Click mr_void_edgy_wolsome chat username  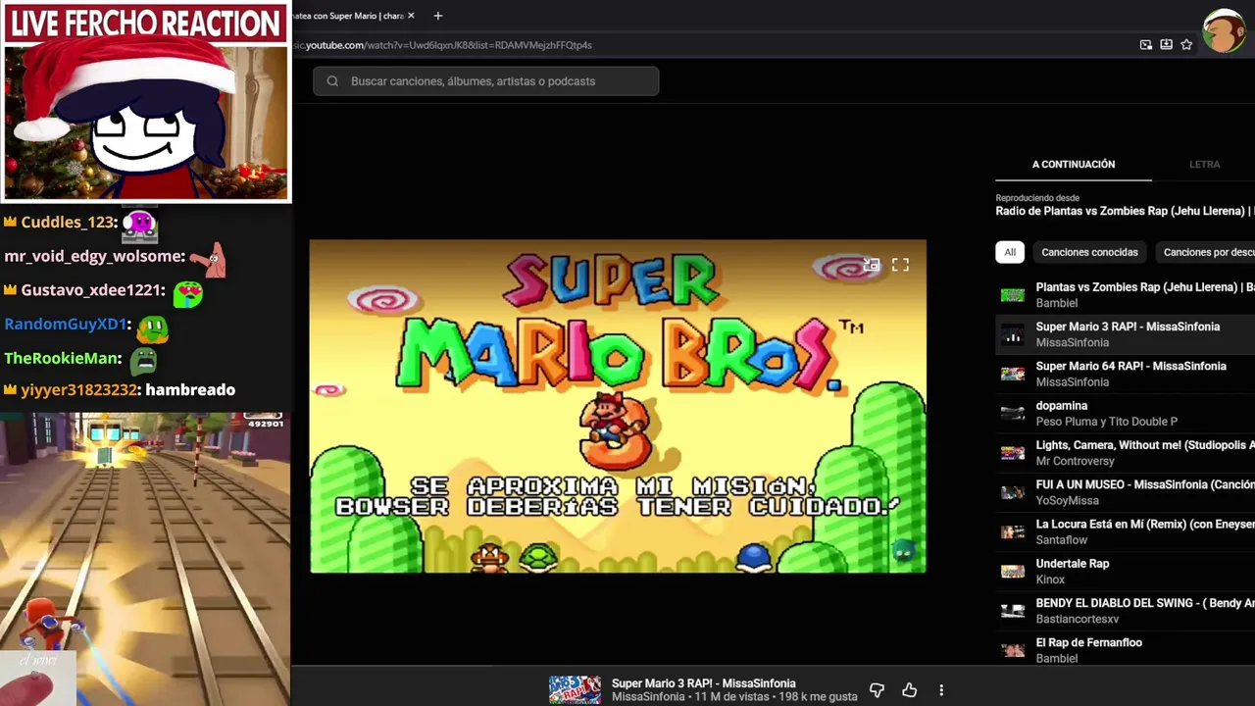tap(94, 256)
